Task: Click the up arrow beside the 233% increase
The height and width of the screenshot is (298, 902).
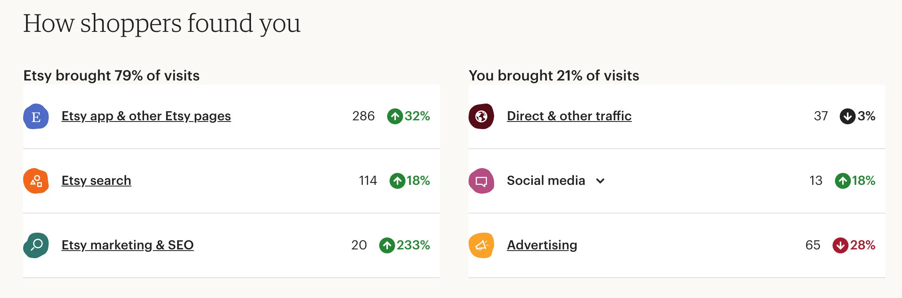Action: pyautogui.click(x=387, y=245)
